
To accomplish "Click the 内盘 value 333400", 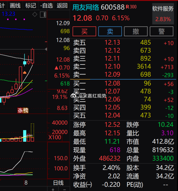I will [x=163, y=158].
